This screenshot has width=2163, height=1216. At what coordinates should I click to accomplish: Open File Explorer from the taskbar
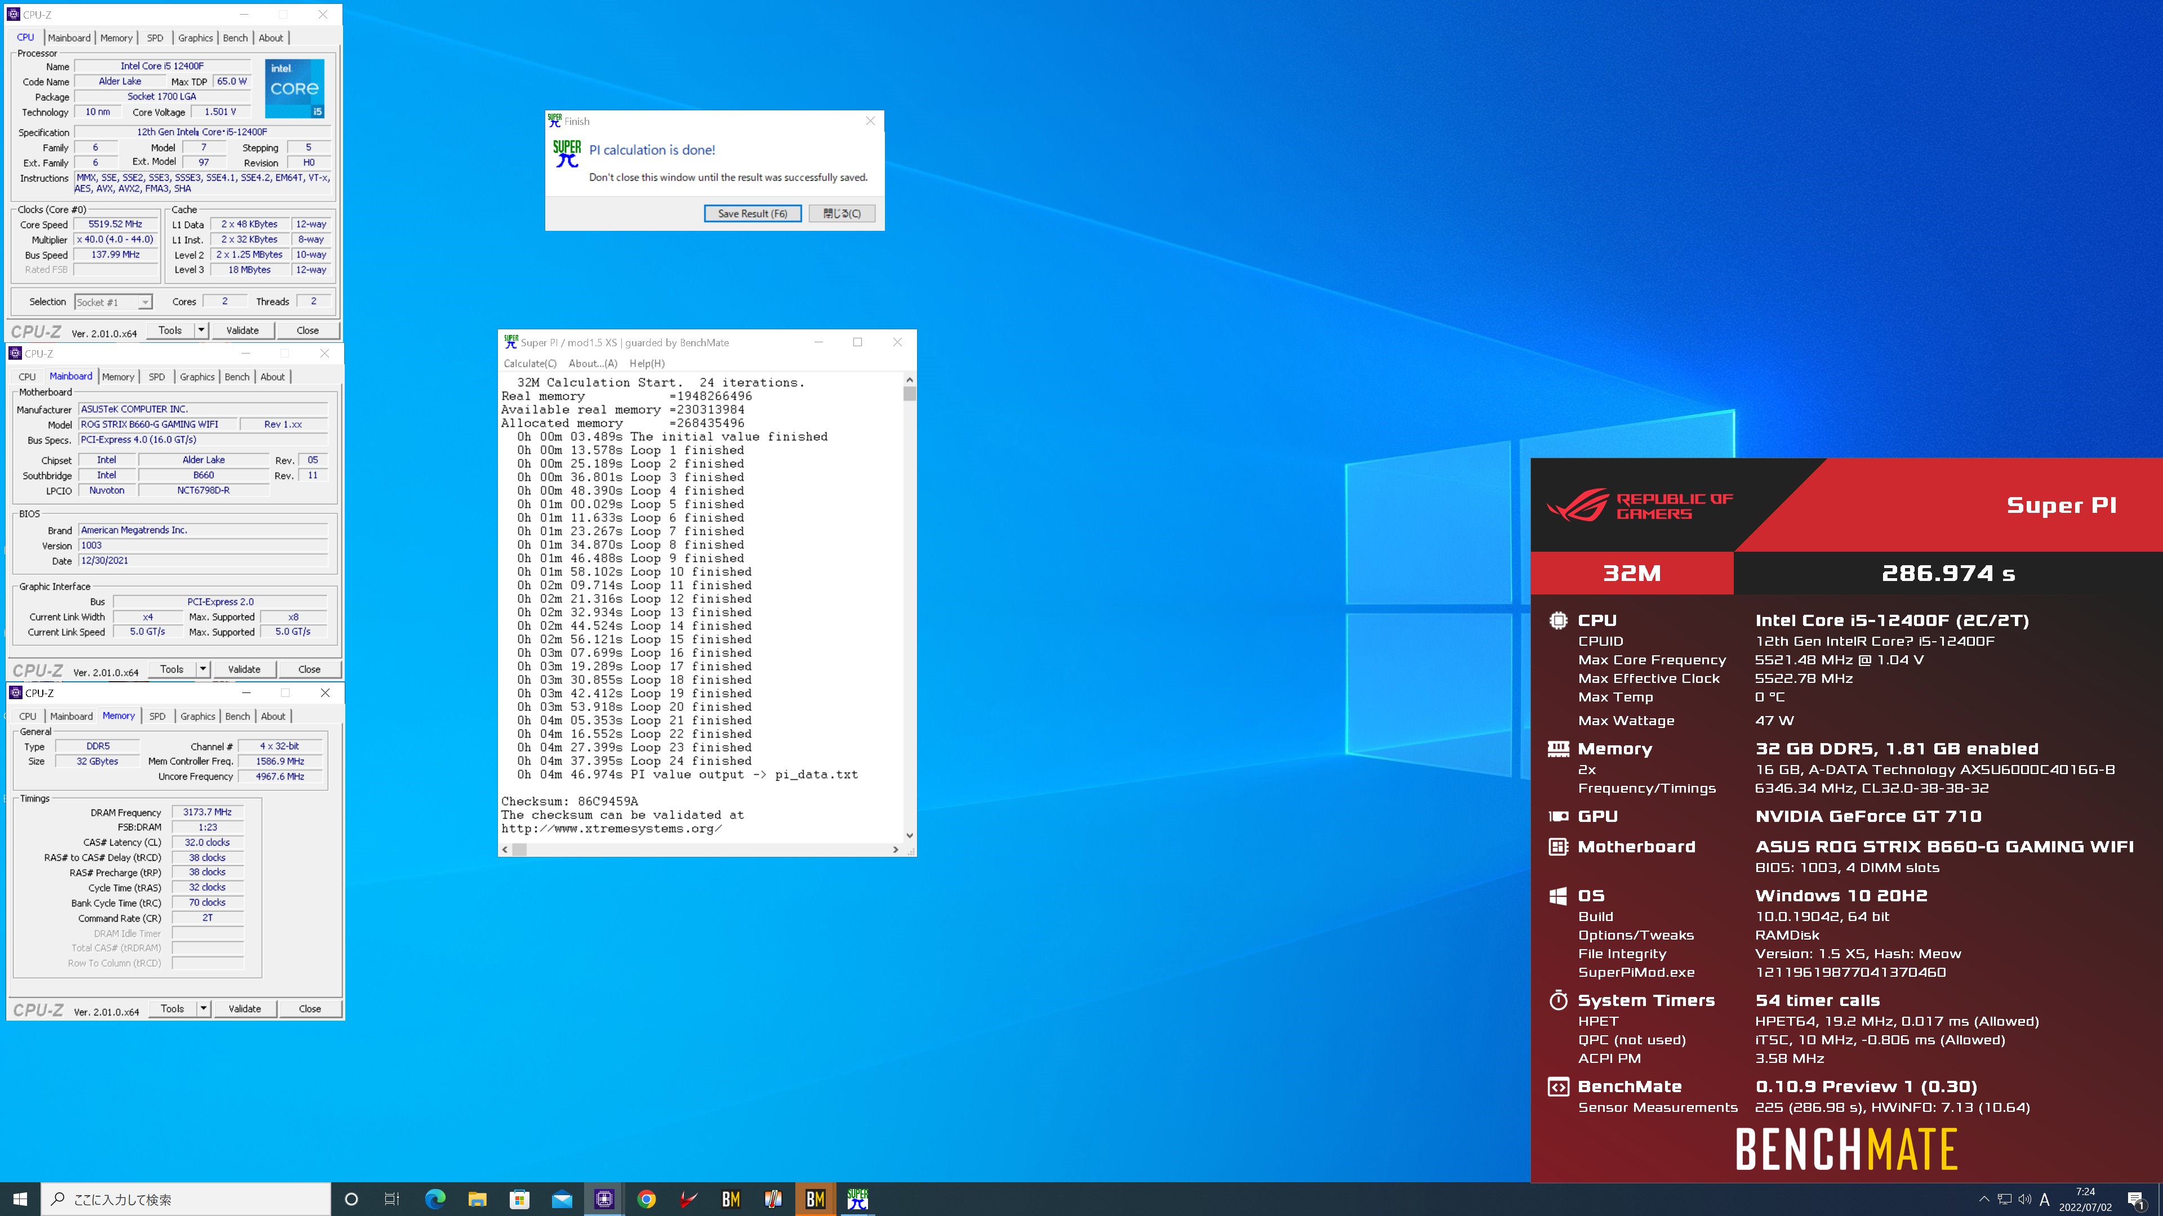pos(477,1199)
